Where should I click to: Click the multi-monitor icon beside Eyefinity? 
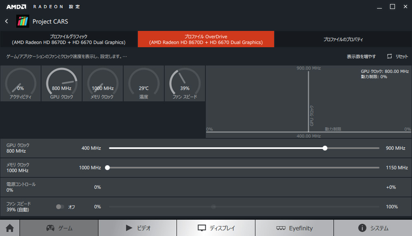[281, 228]
